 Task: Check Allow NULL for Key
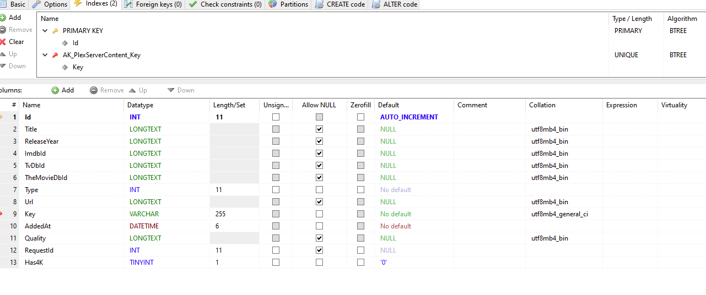[x=319, y=214]
